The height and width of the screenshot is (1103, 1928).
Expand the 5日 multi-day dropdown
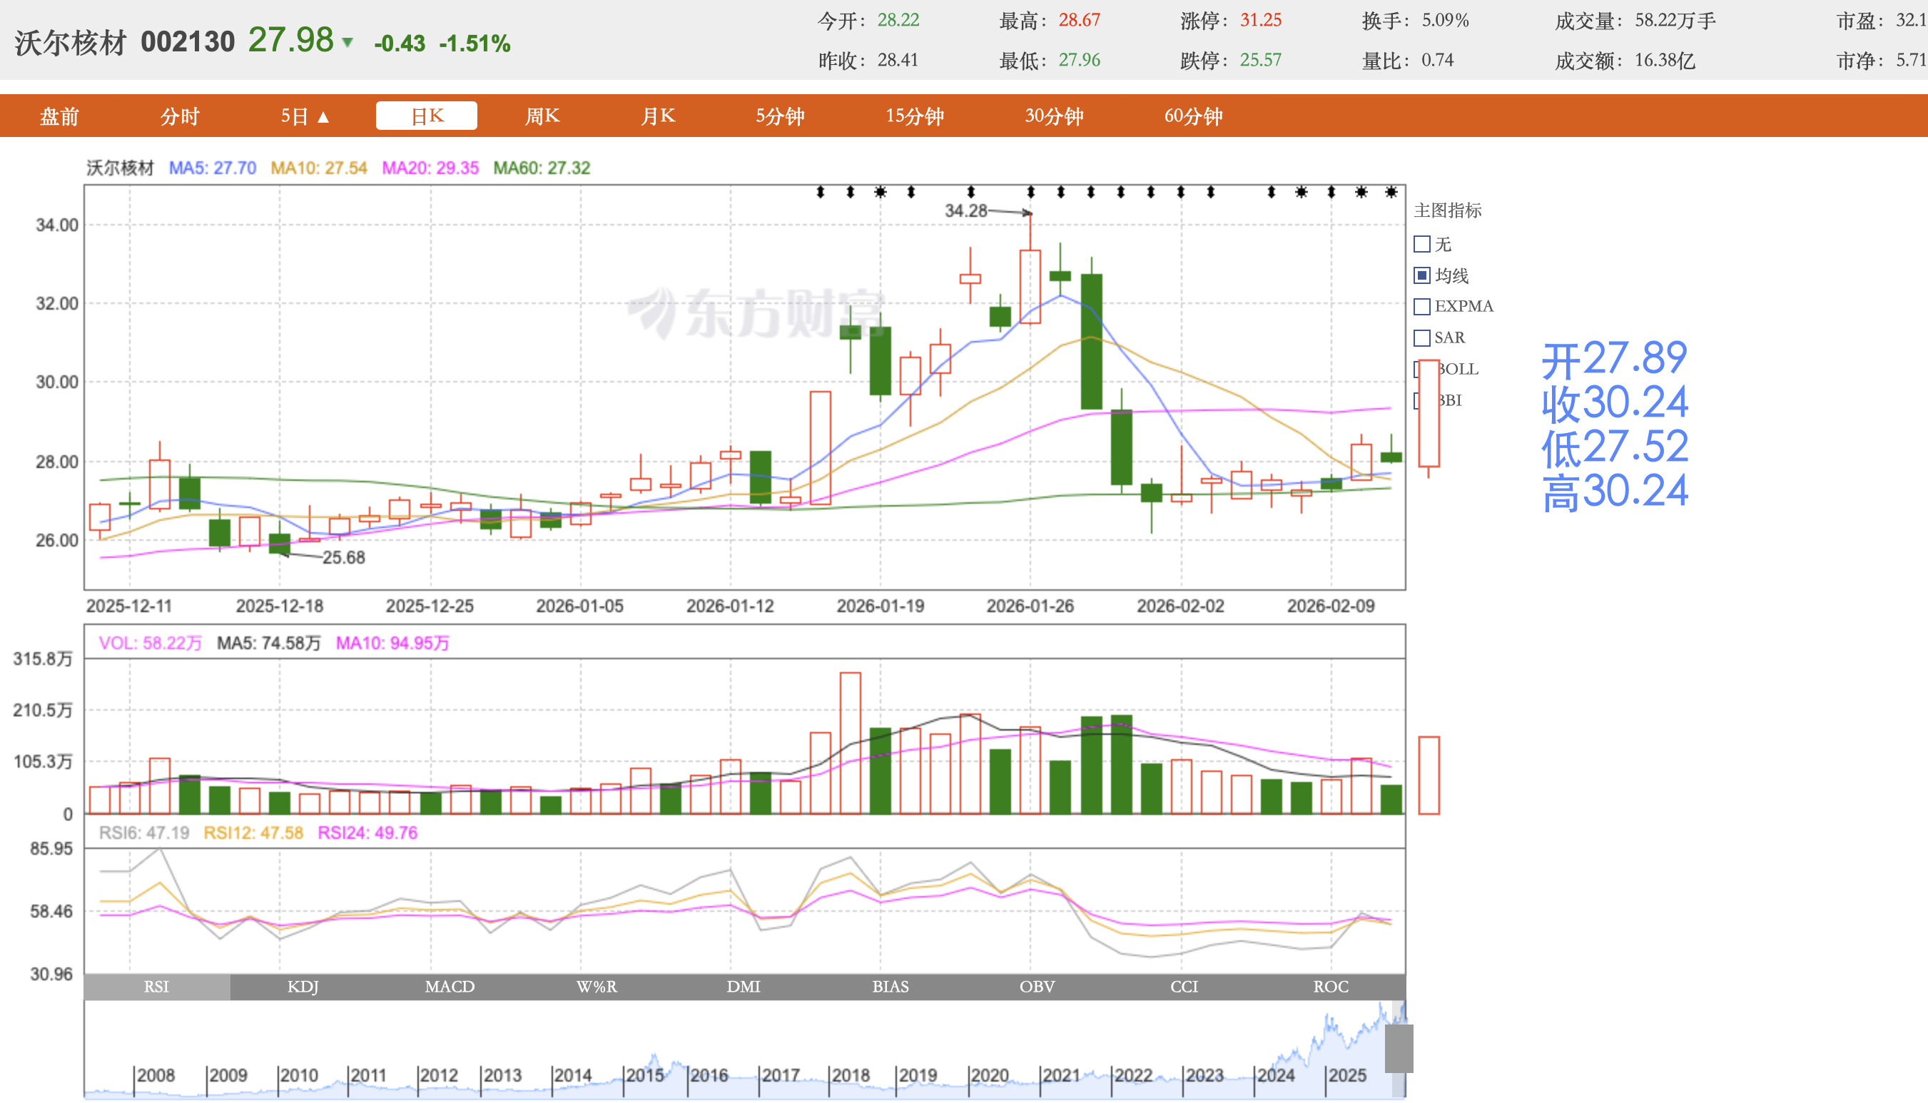click(305, 116)
